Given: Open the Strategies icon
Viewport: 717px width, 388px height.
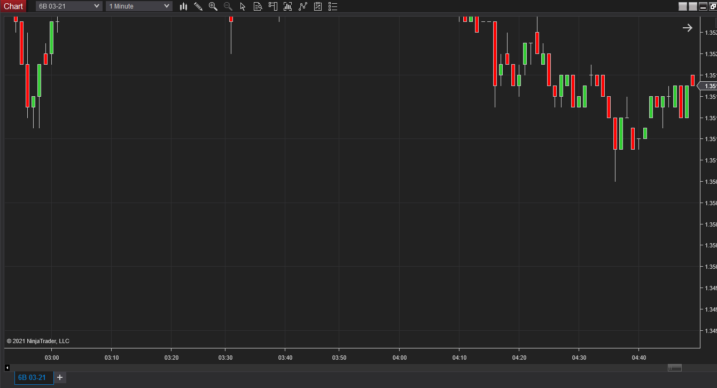Looking at the screenshot, I should point(318,6).
